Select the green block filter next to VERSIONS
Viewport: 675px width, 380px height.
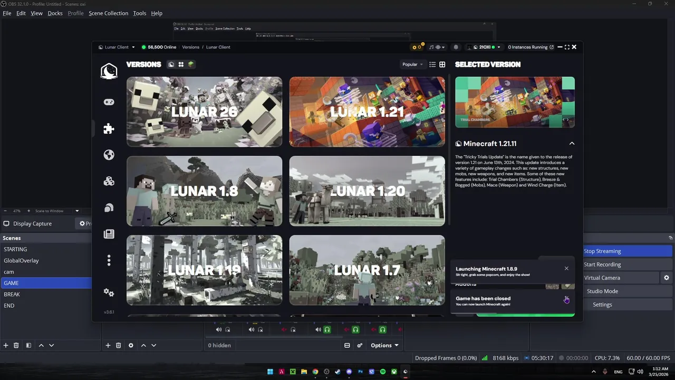point(191,64)
